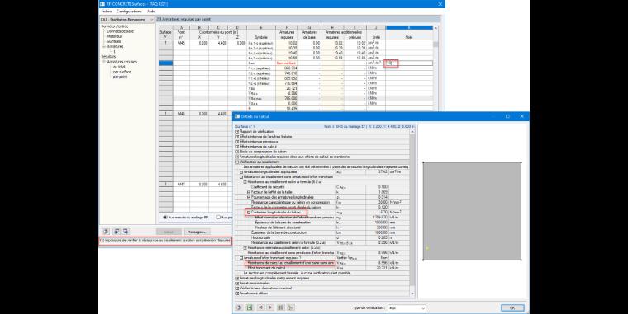Select 'Surfaces' in navigator tree
The image size is (628, 314).
(114, 41)
